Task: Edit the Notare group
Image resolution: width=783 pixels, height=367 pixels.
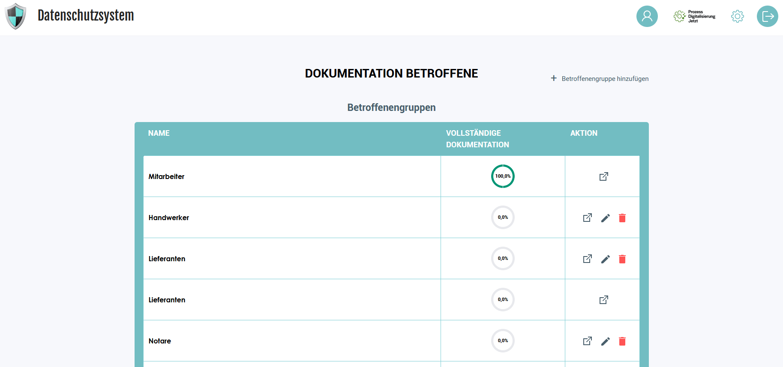Action: (605, 341)
